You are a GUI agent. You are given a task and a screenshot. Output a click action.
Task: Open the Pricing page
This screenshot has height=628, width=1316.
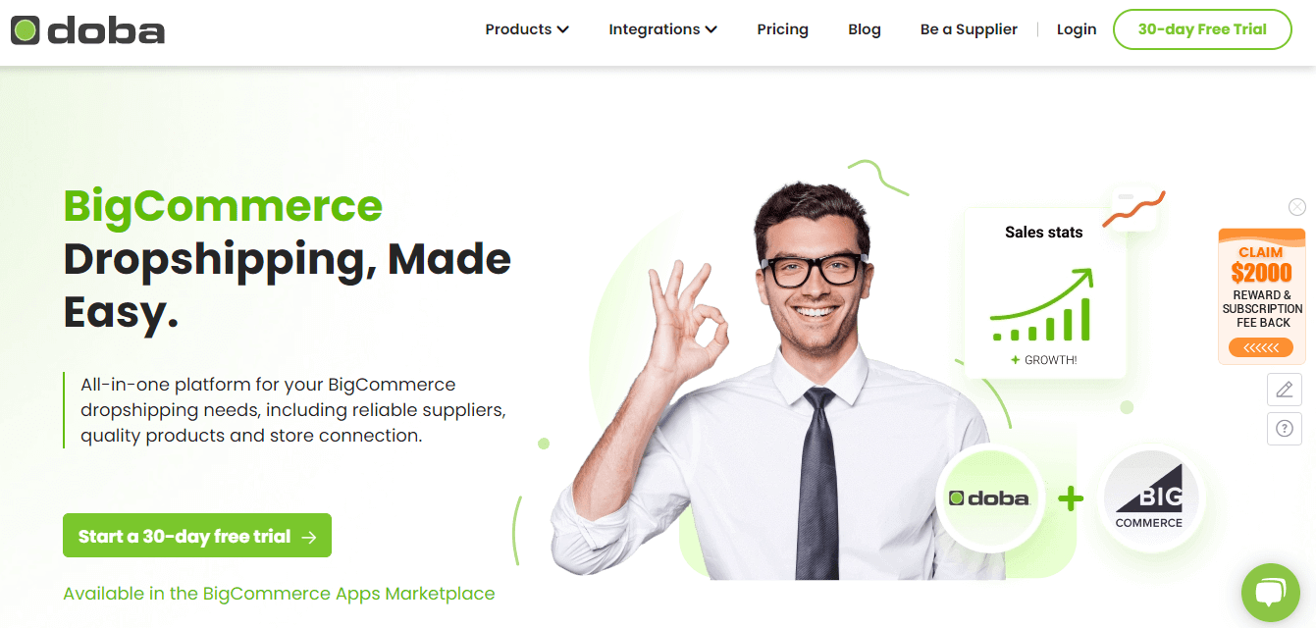pos(782,29)
